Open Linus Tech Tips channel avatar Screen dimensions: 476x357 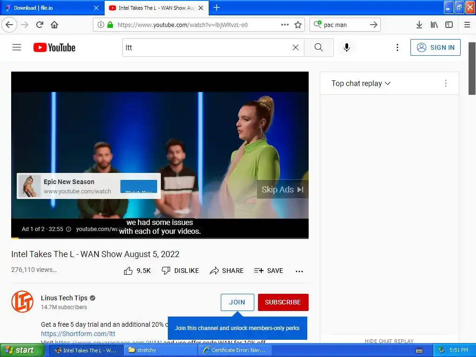pyautogui.click(x=22, y=301)
